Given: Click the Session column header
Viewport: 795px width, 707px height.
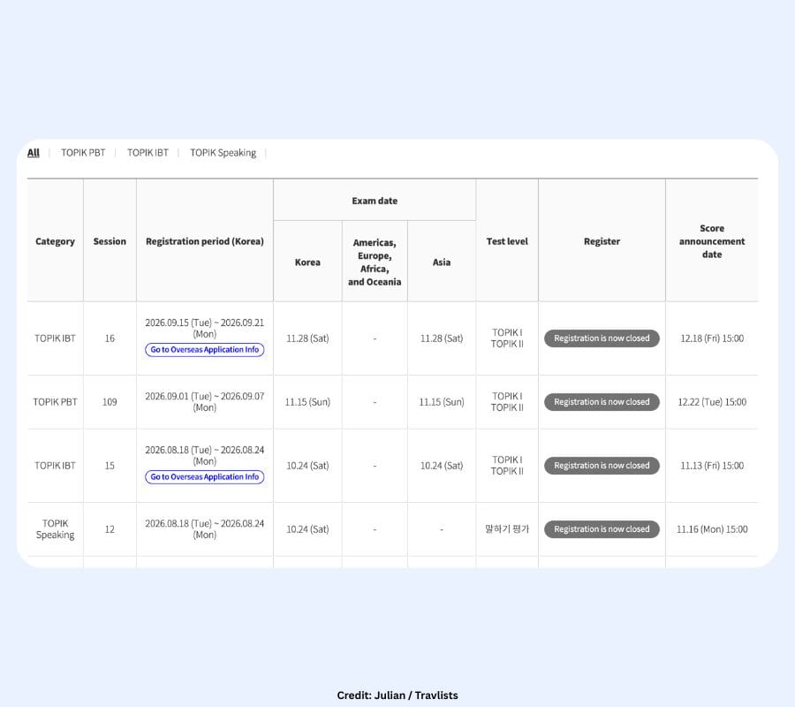Looking at the screenshot, I should 110,241.
